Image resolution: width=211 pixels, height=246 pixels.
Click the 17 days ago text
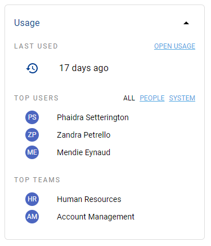coord(84,68)
